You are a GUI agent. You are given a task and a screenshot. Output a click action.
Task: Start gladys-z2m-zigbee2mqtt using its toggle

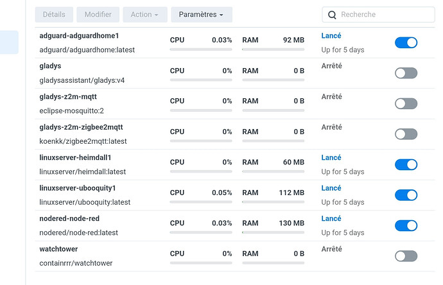click(x=406, y=134)
